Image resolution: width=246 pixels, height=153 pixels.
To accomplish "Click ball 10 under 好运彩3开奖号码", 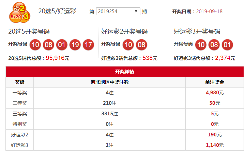I will [201, 45].
